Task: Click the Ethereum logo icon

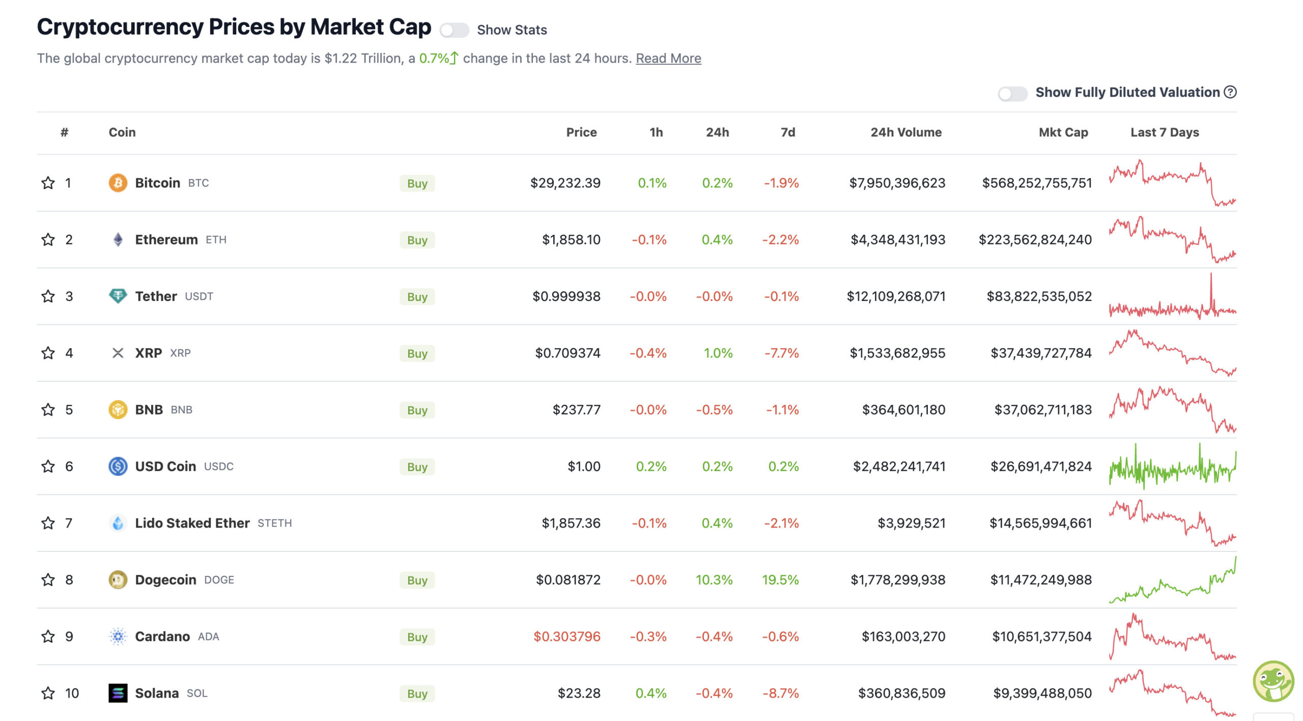Action: (118, 239)
